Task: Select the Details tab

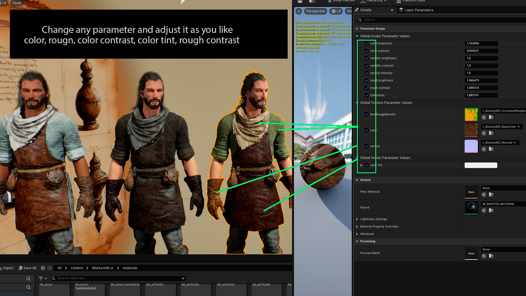Action: 366,10
